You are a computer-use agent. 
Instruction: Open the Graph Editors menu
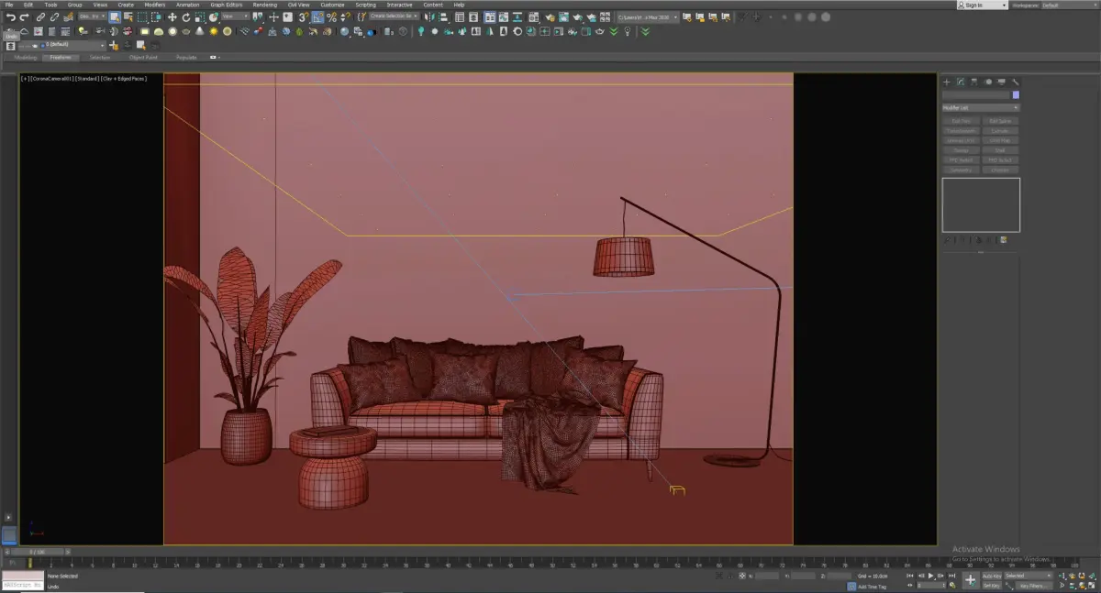coord(227,5)
